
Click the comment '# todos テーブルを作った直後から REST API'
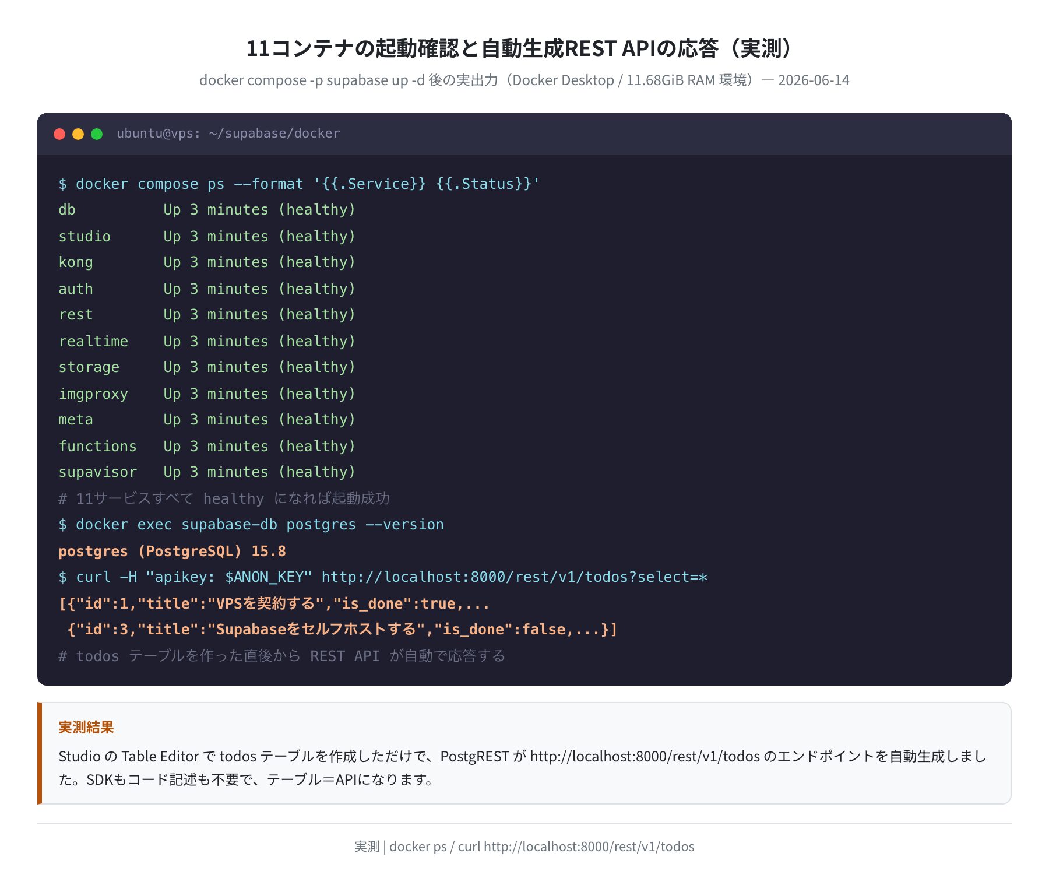282,656
